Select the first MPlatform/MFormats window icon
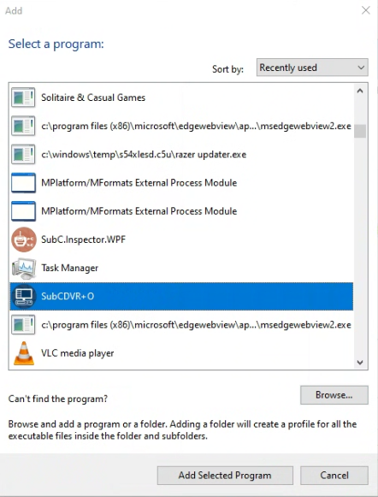378x497 pixels. pyautogui.click(x=23, y=182)
